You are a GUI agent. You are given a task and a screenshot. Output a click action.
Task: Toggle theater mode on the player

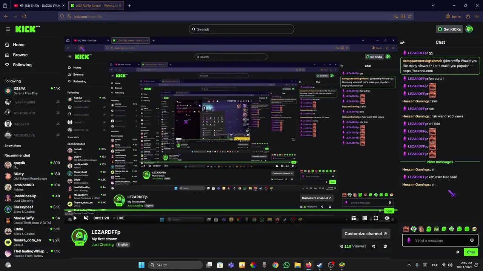pos(365,218)
